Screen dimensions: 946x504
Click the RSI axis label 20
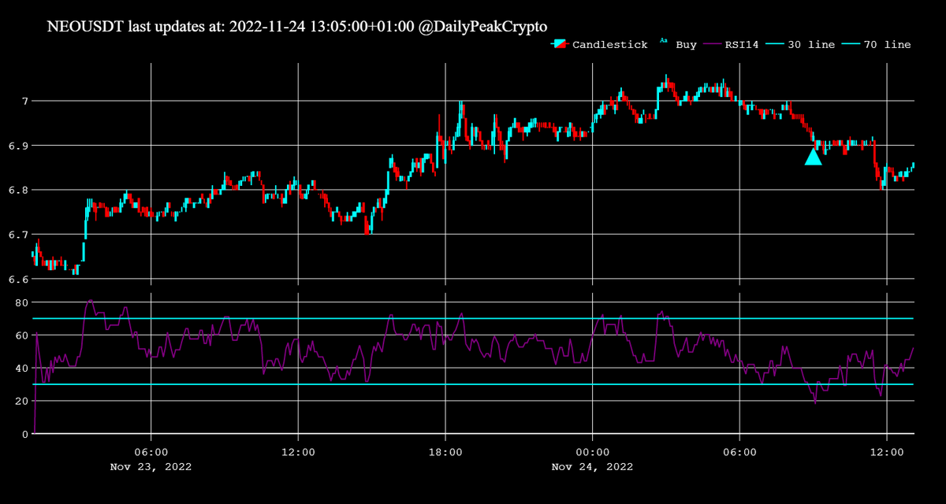22,402
